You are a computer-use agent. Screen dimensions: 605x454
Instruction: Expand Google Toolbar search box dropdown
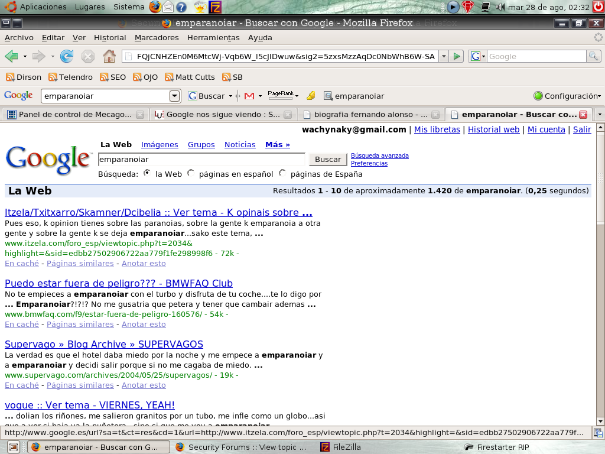(174, 96)
